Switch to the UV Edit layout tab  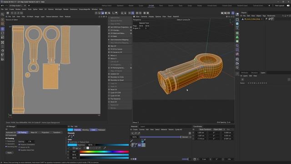151,5
